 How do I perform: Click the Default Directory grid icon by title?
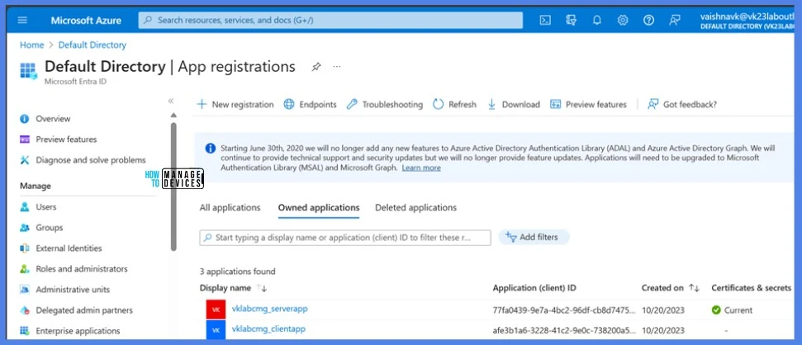[29, 70]
